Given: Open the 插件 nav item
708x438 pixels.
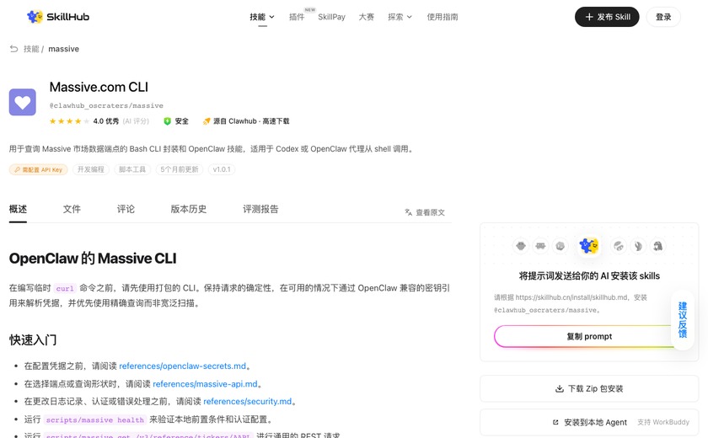Looking at the screenshot, I should pyautogui.click(x=297, y=17).
